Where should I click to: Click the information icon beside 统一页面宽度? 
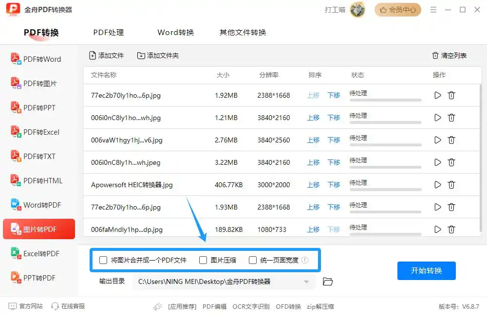click(x=305, y=260)
